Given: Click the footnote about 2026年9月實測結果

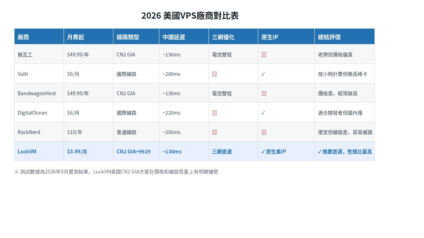Looking at the screenshot, I should point(116,172).
